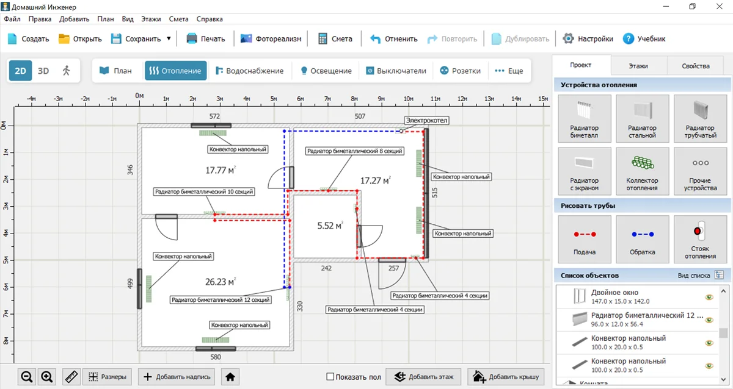
Task: Toggle visibility of Радиатор биметаллический 12 item
Action: point(709,319)
